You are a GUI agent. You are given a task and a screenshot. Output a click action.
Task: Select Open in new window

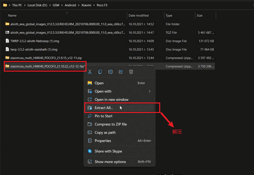(x=120, y=100)
